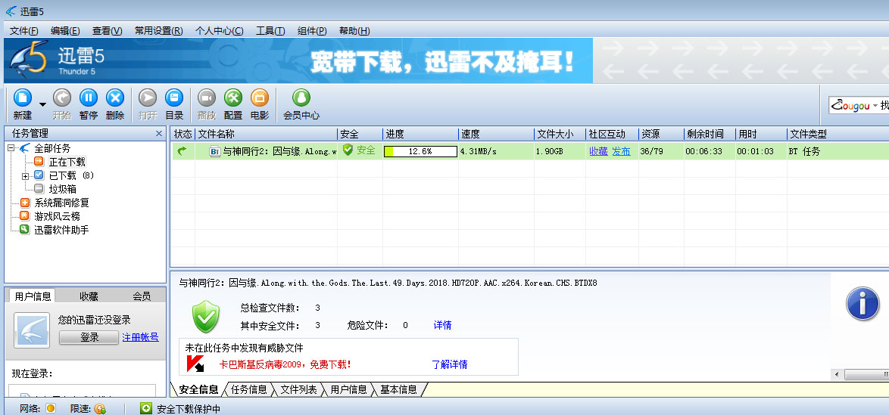
Task: Click the green 安全 shield in the row
Action: [348, 150]
